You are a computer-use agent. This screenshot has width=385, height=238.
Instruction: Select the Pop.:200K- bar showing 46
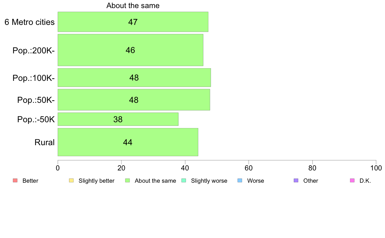pos(130,50)
